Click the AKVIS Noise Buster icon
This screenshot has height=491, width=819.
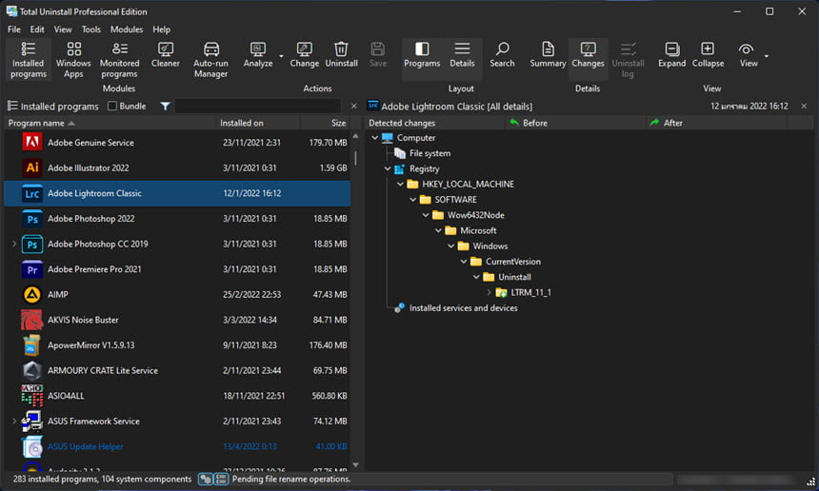(x=31, y=320)
